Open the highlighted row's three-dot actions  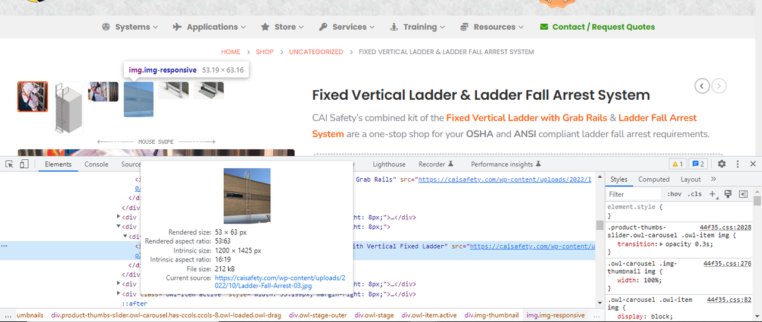[x=4, y=246]
